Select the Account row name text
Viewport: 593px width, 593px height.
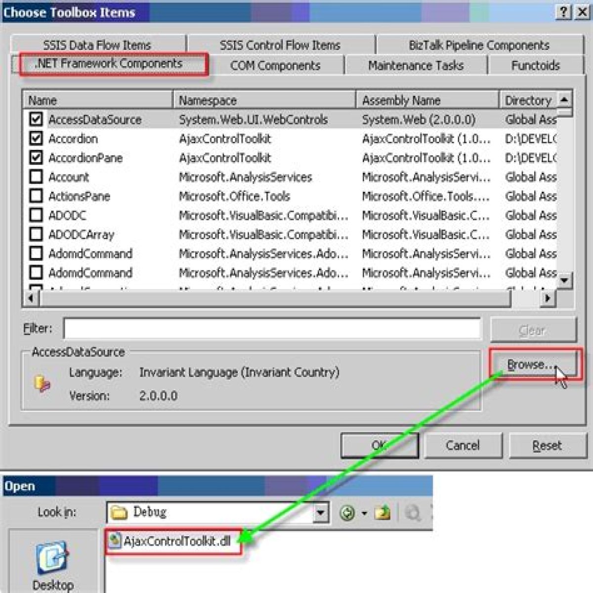click(69, 177)
